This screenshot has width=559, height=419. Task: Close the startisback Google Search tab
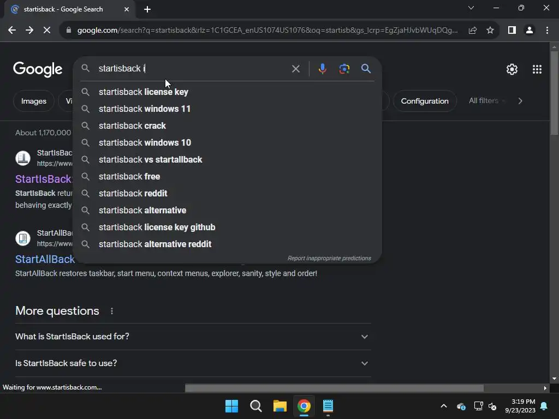(x=127, y=9)
